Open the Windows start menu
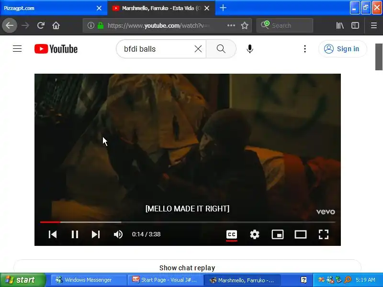This screenshot has height=287, width=383. coord(23,280)
